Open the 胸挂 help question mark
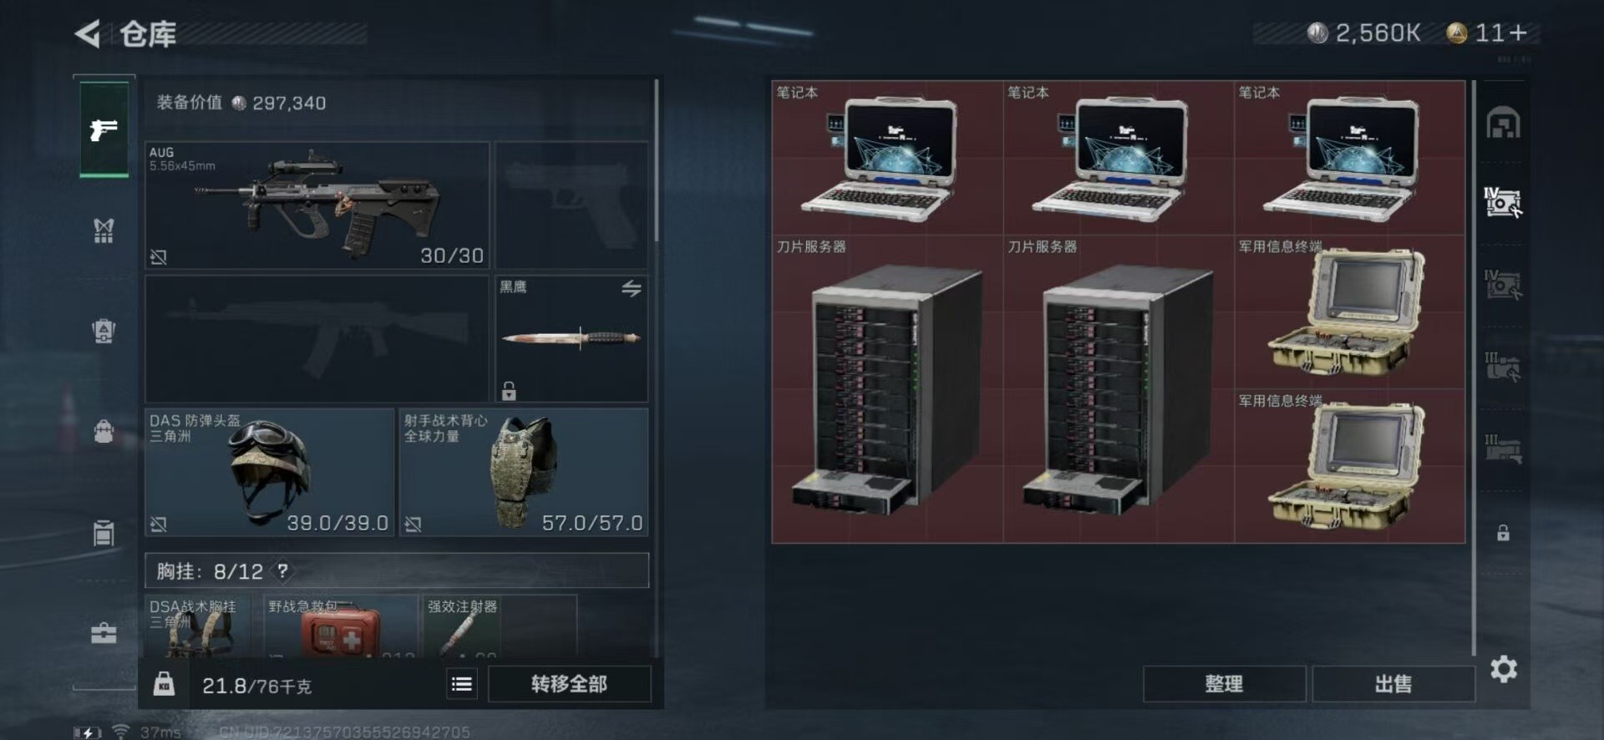 point(283,570)
